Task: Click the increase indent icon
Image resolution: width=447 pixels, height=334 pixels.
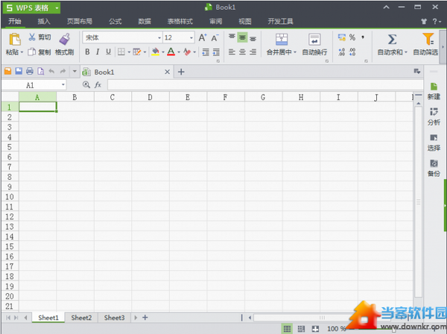Action: pyautogui.click(x=216, y=52)
